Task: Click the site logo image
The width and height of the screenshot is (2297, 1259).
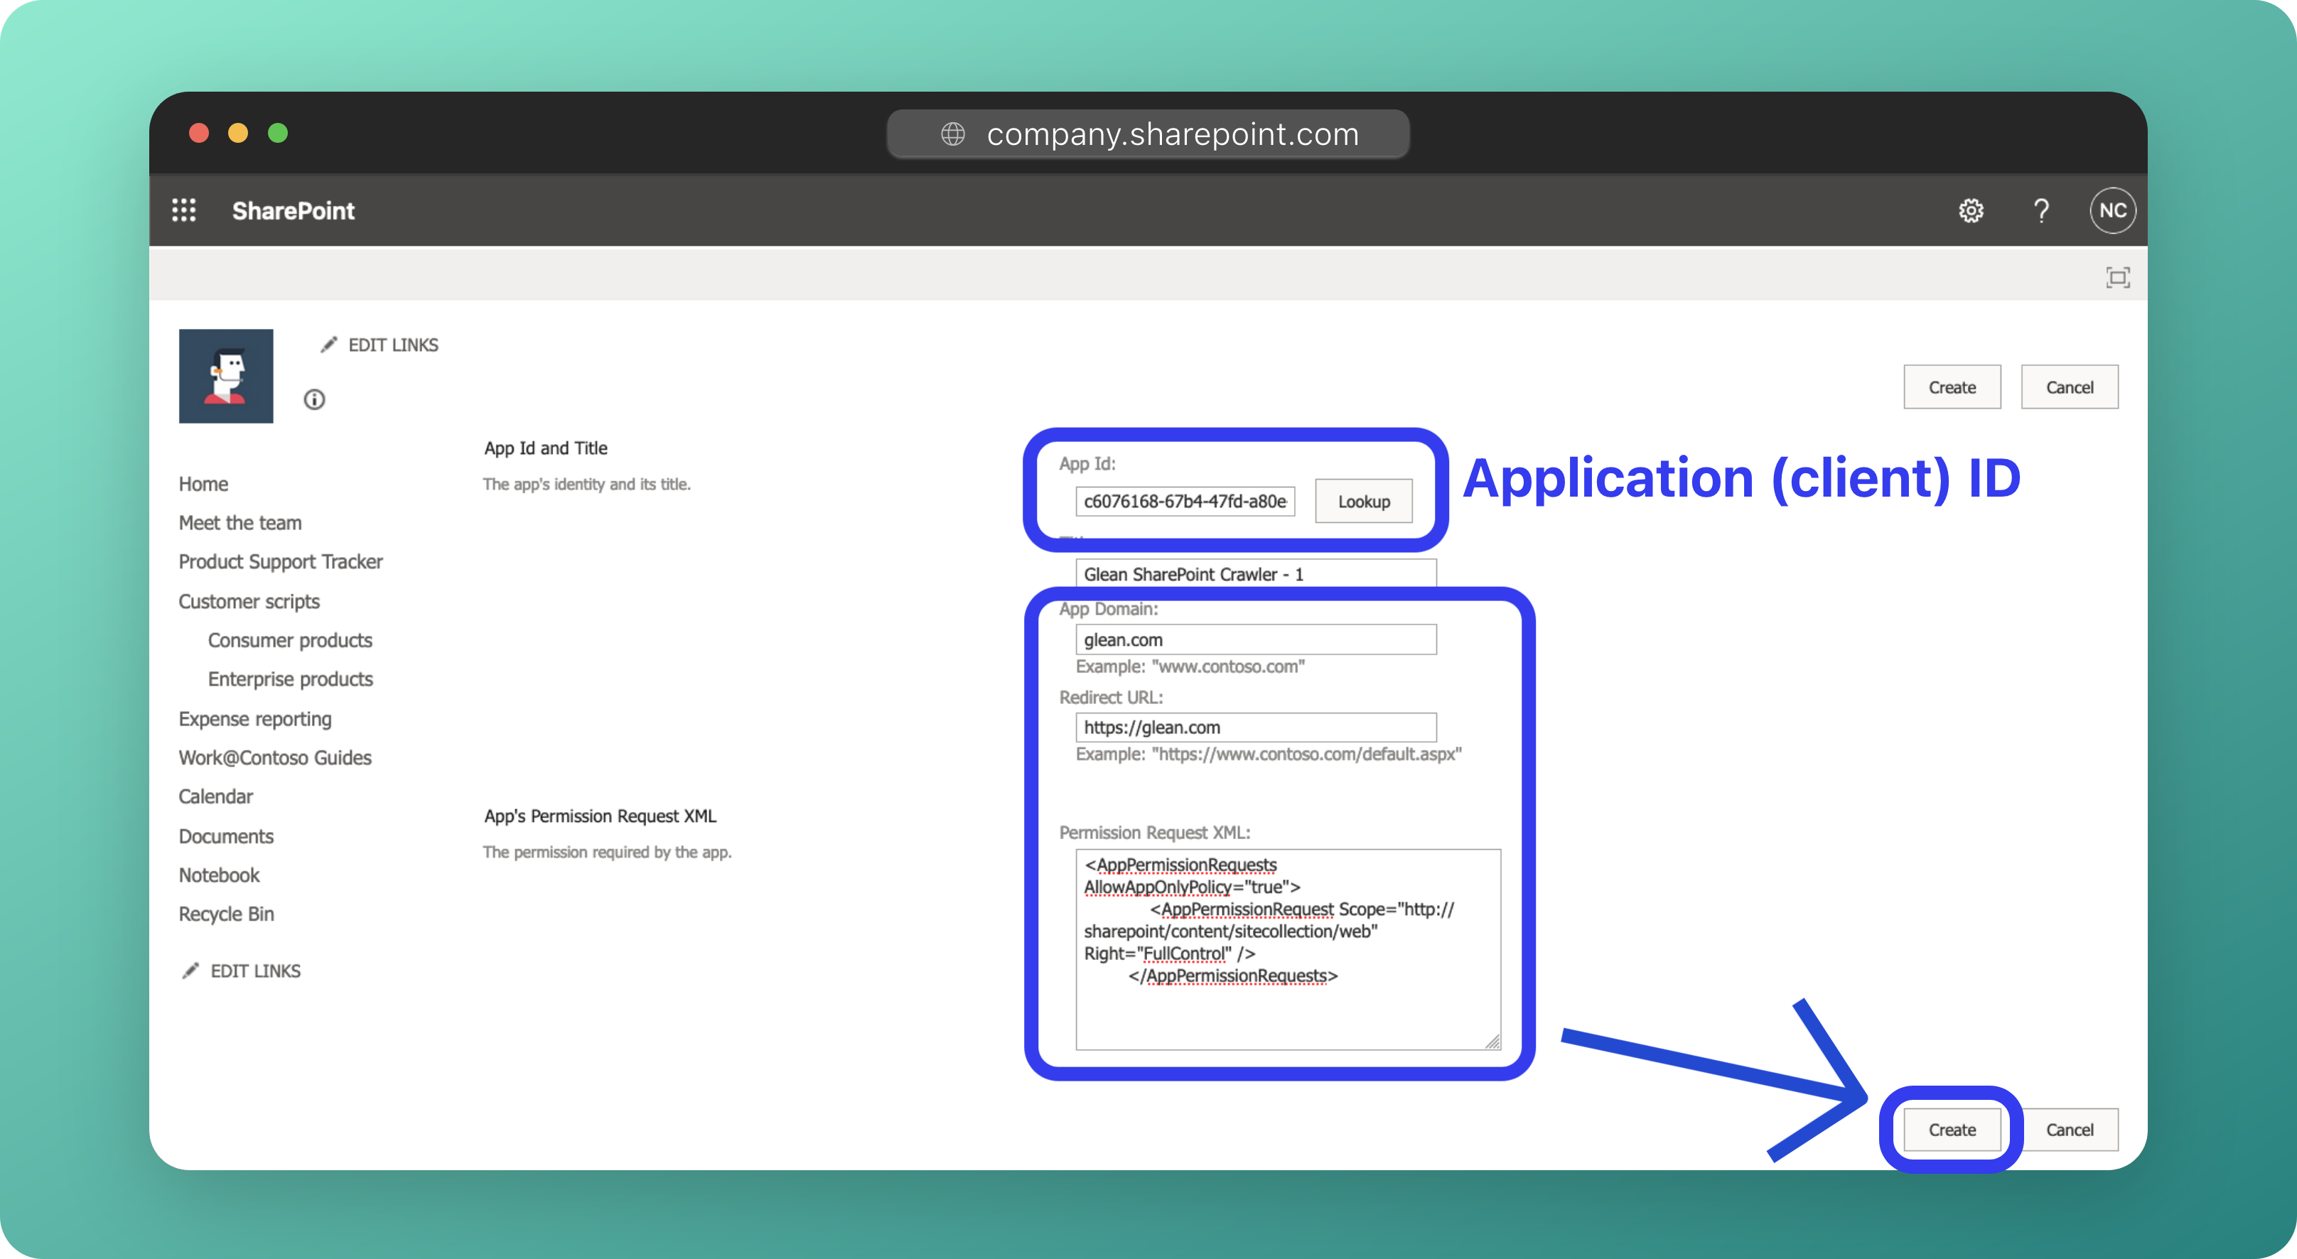Action: (225, 377)
